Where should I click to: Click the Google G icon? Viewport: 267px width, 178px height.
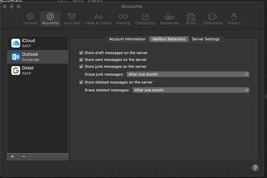click(15, 70)
